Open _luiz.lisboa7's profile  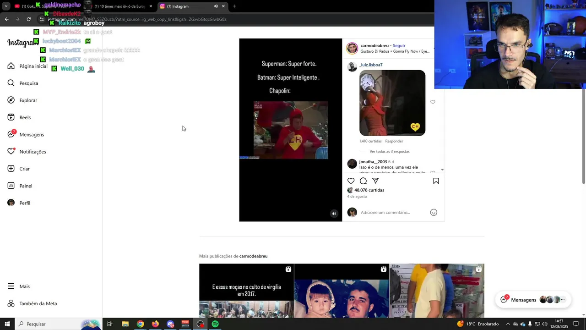(x=371, y=65)
